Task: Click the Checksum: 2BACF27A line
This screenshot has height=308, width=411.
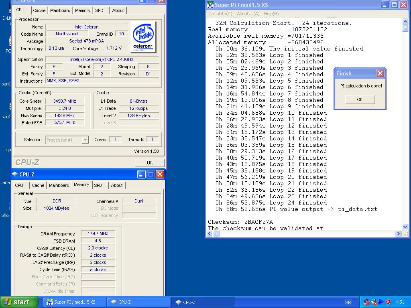Action: (x=240, y=222)
